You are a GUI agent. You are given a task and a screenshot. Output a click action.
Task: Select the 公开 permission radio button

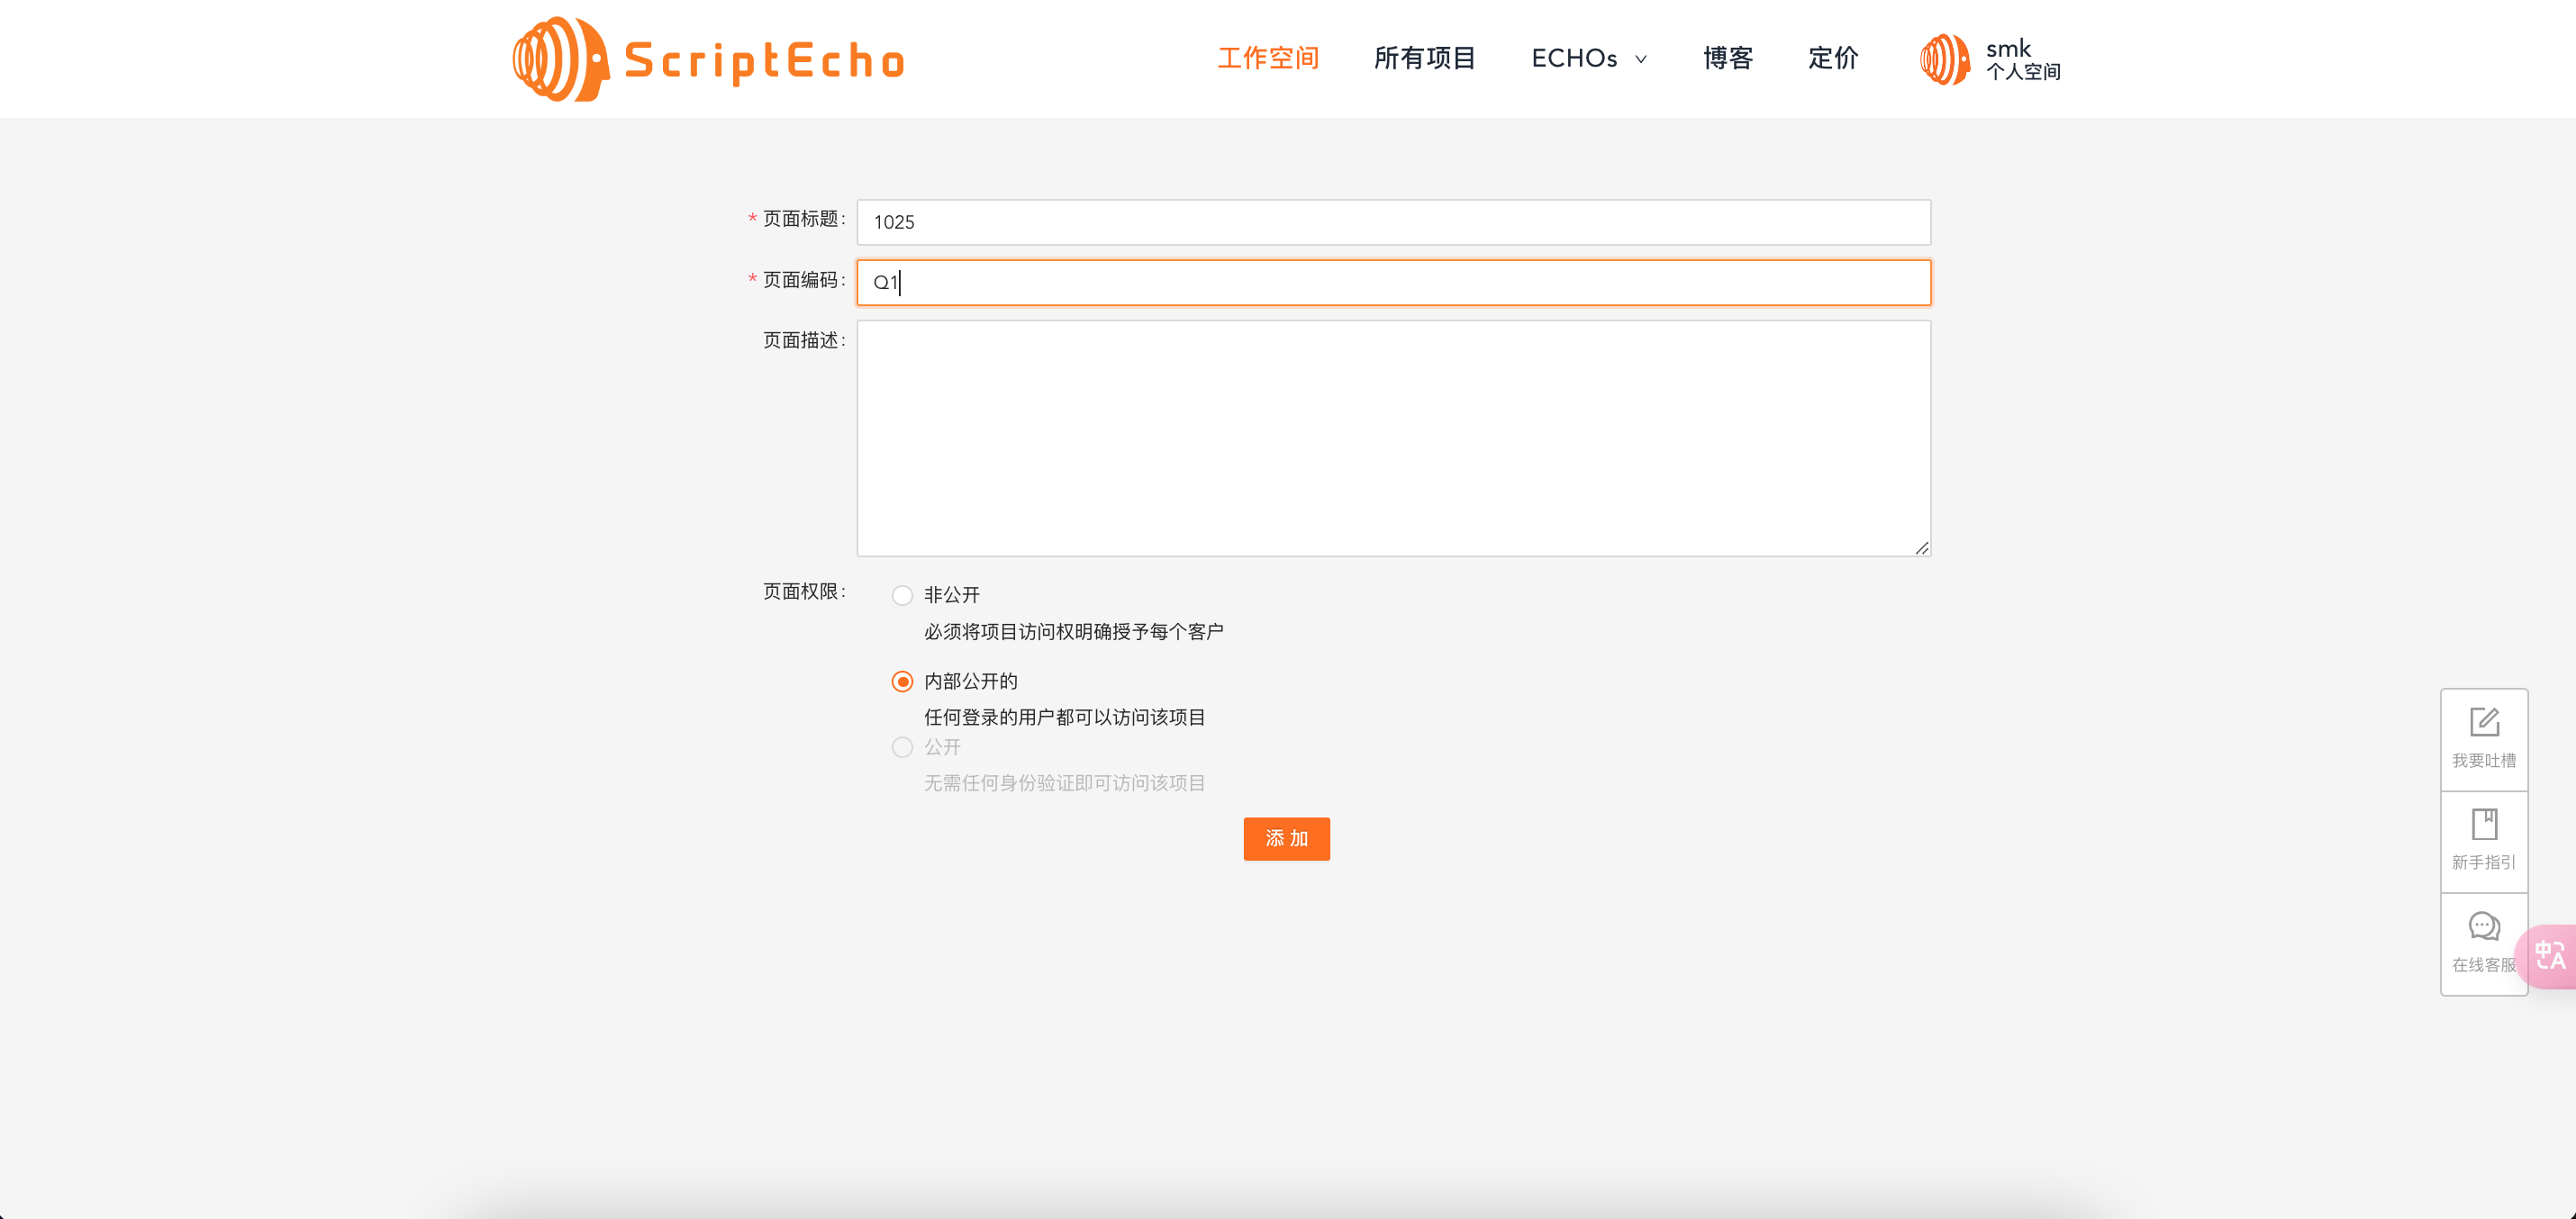[x=902, y=747]
